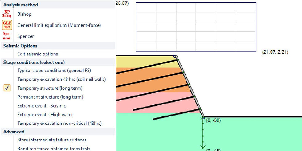302x151 pixels.
Task: Click the topmost soil nail line
Action: coord(146,67)
